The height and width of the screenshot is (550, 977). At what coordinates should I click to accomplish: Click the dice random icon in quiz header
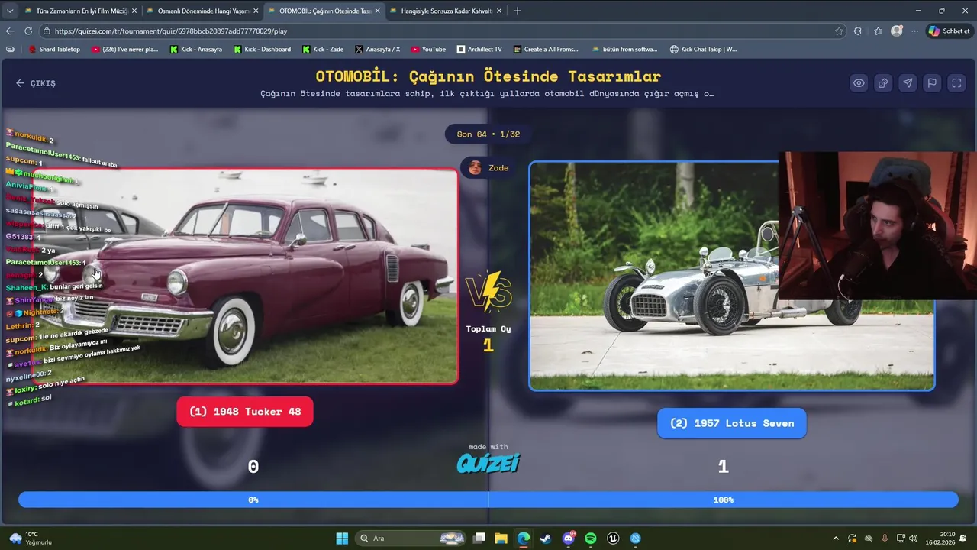pos(883,83)
